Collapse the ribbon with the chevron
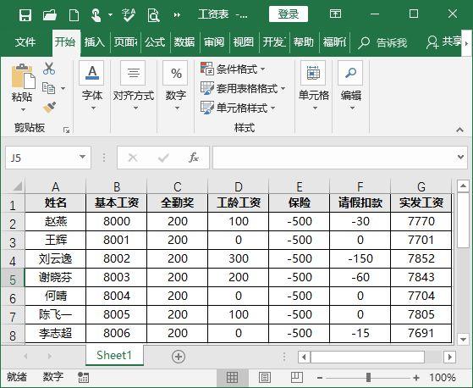This screenshot has height=388, width=473. click(459, 130)
